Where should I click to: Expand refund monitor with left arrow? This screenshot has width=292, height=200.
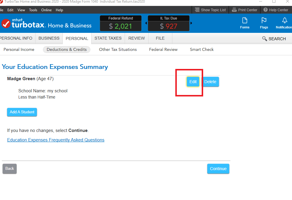pos(146,23)
